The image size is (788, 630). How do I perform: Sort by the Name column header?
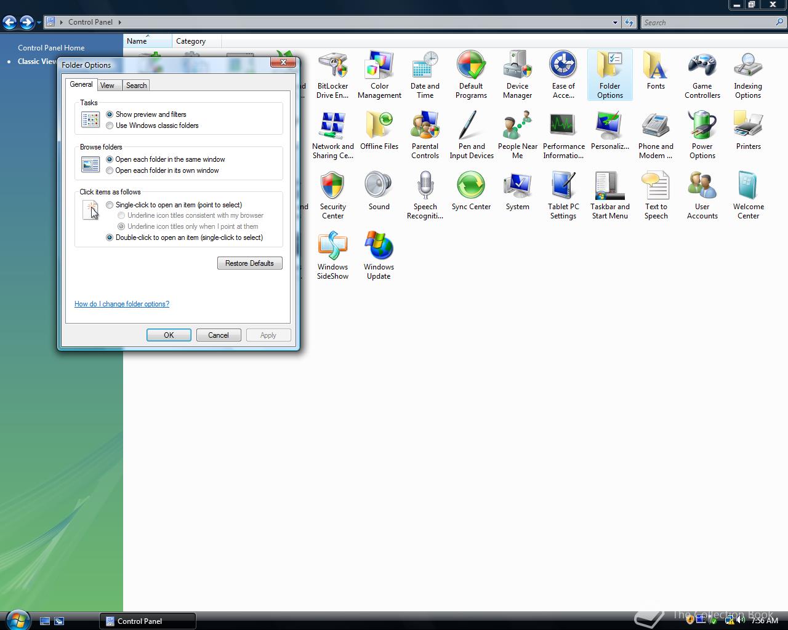click(148, 41)
